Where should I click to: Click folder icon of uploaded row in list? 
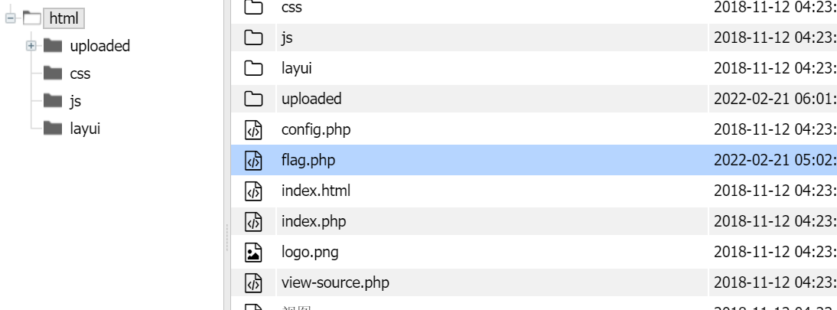[253, 98]
